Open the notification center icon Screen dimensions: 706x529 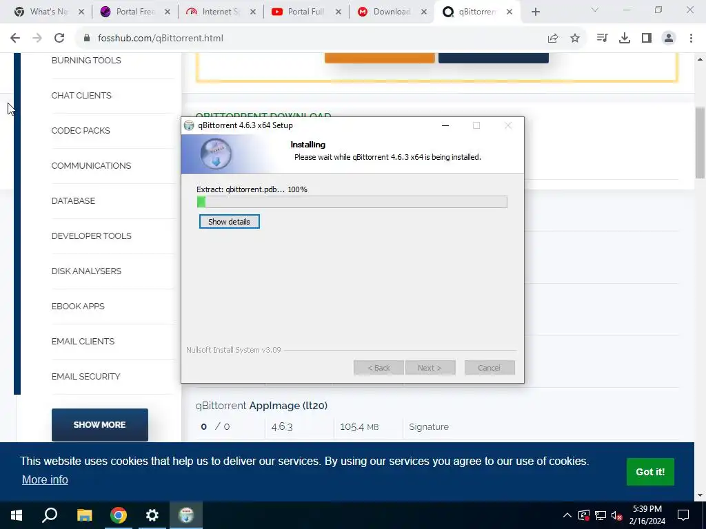683,515
